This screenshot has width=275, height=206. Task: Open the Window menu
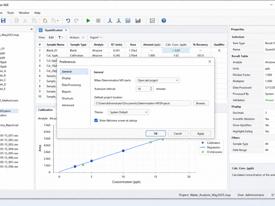pos(24,13)
